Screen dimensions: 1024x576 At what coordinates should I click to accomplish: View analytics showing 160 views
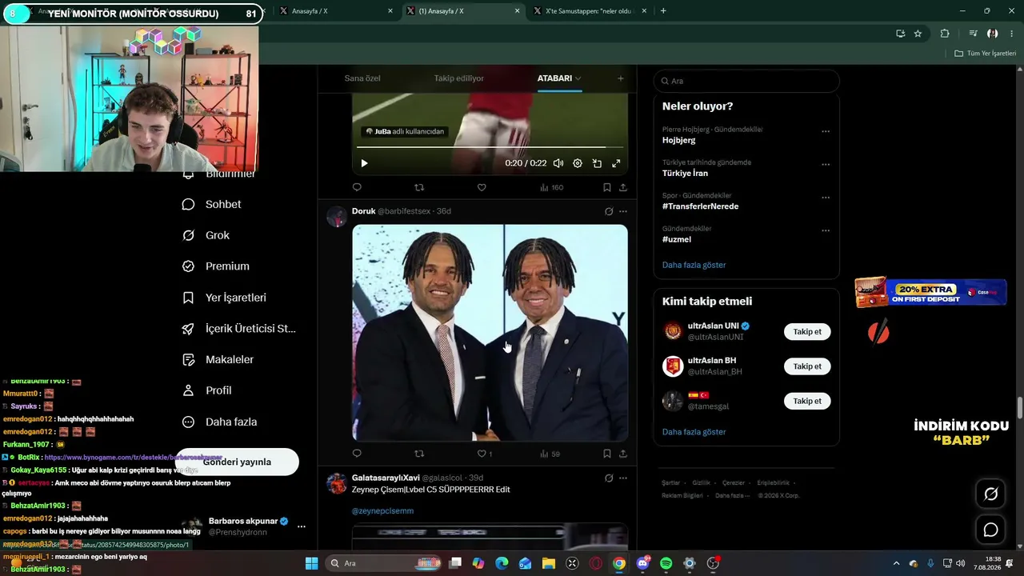[x=551, y=187]
